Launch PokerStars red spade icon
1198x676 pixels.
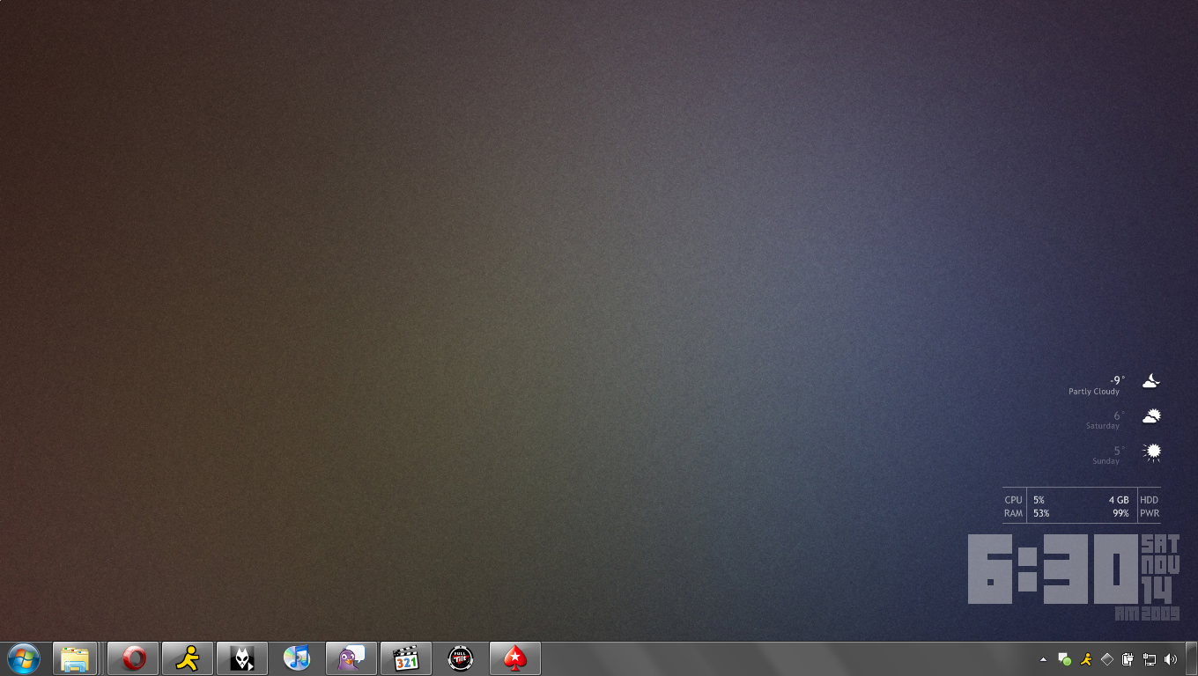[515, 658]
